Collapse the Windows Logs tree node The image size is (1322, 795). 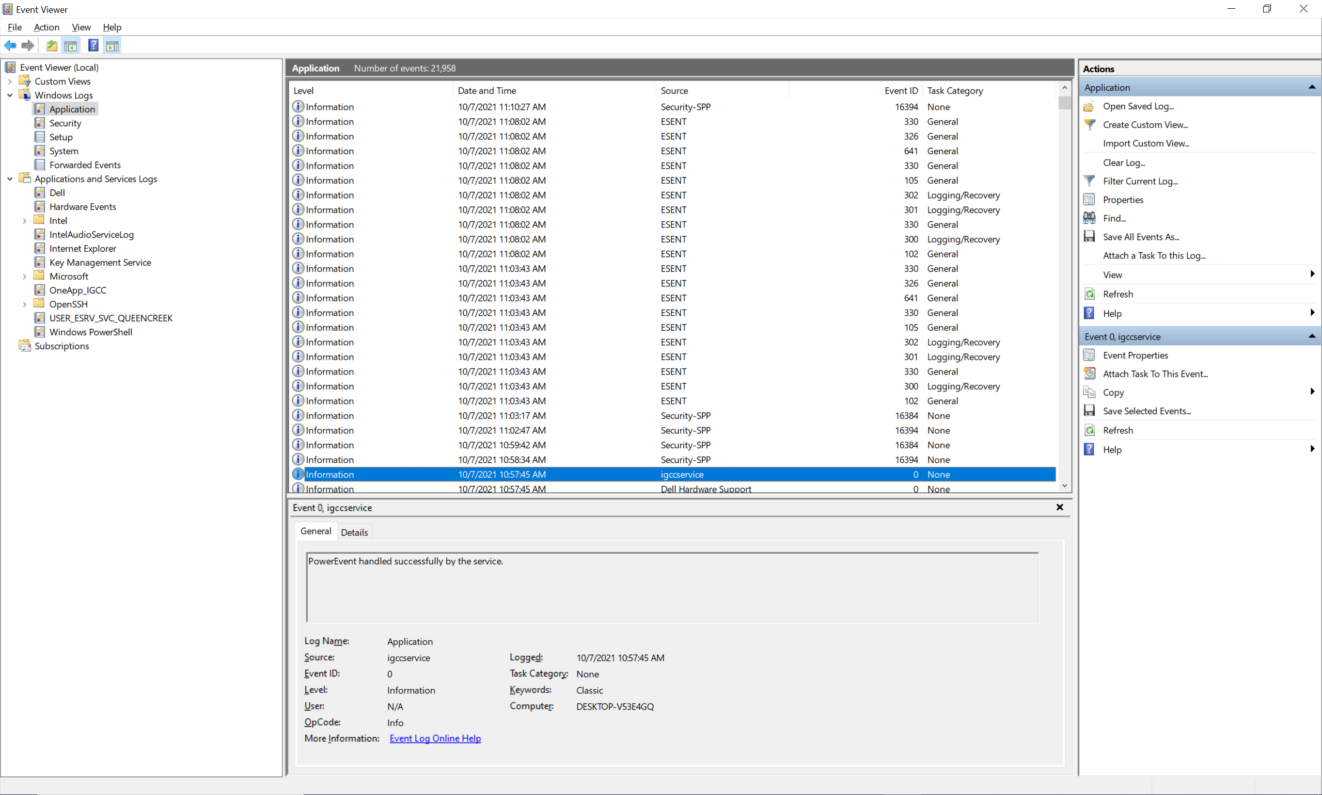coord(10,95)
